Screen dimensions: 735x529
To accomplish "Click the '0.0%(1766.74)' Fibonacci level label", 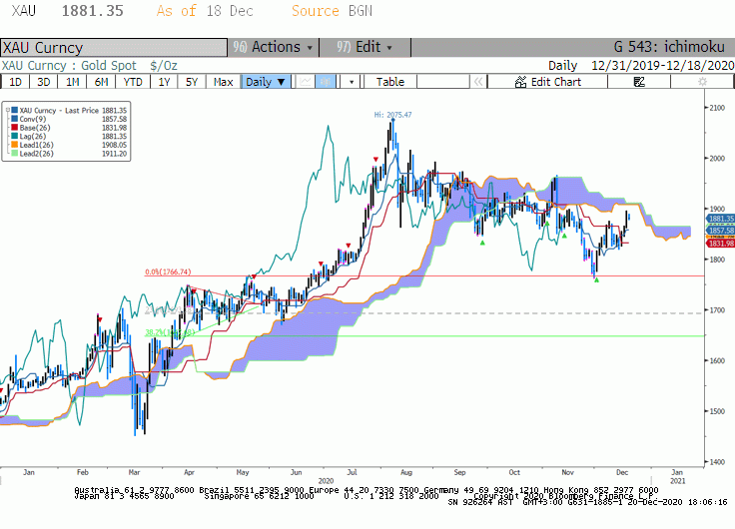I will click(168, 271).
